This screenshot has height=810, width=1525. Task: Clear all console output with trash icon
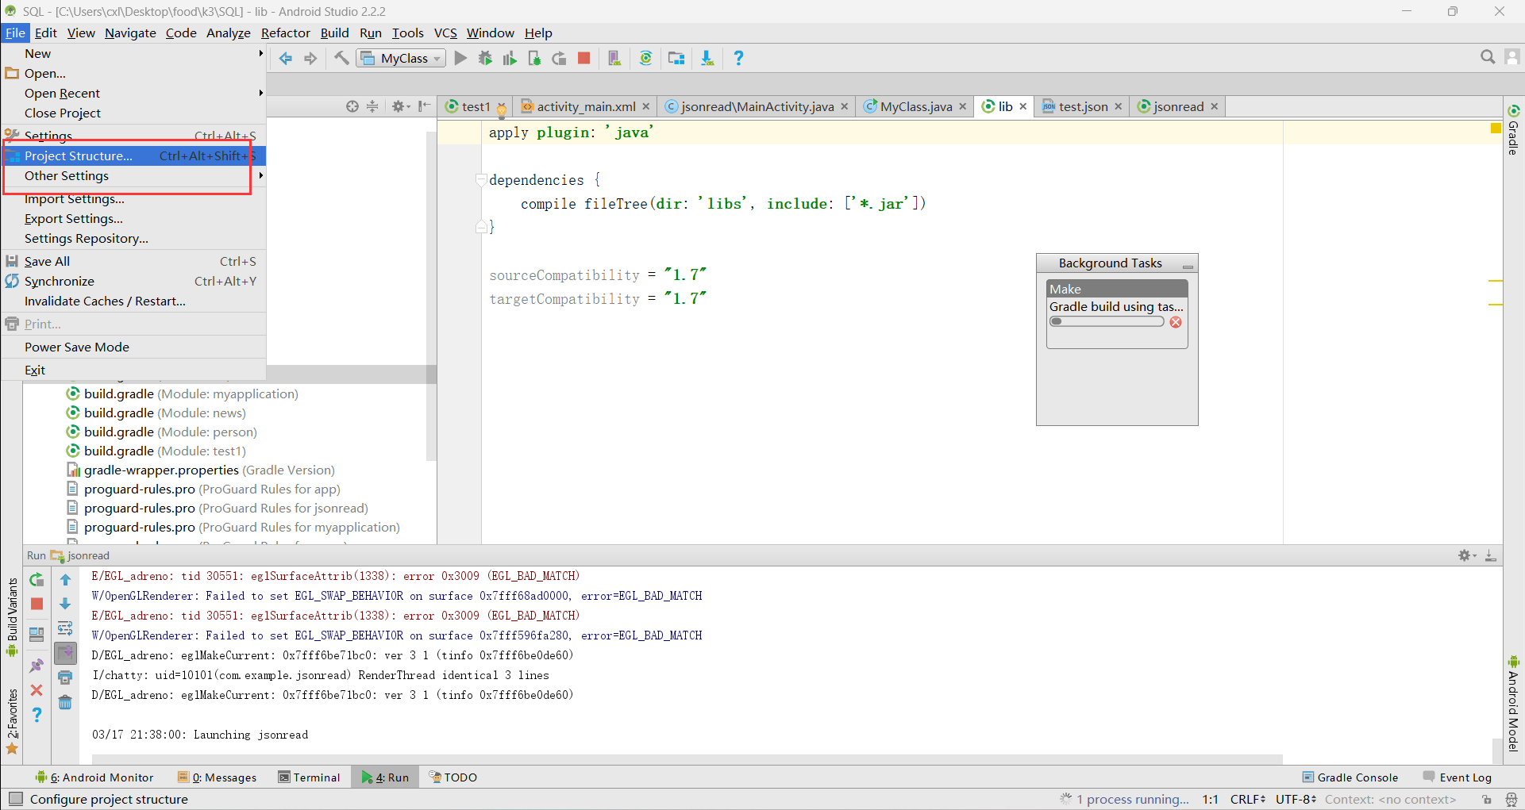65,702
